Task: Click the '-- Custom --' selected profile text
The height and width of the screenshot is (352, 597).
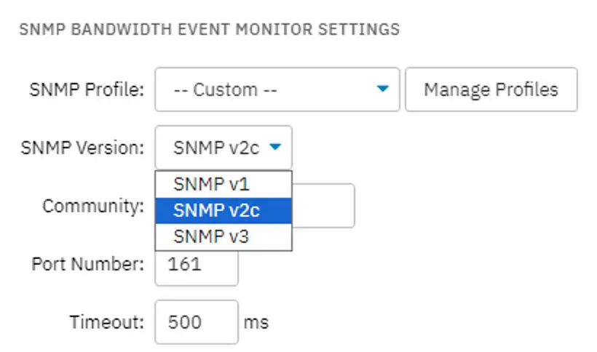Action: point(225,90)
